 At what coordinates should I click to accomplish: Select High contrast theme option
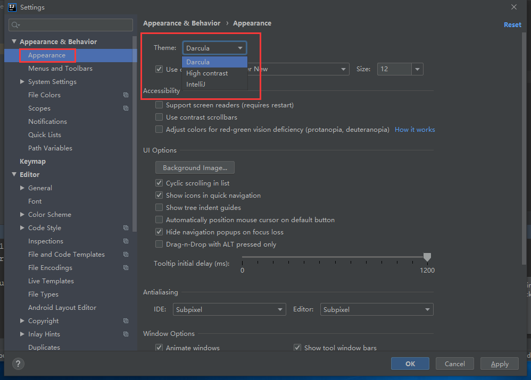point(215,73)
